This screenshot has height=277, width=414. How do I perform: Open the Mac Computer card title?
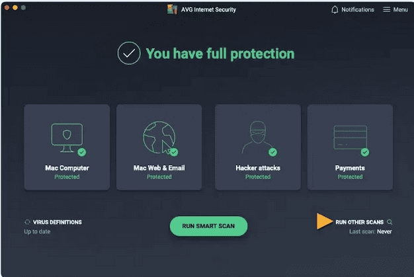[x=67, y=168]
